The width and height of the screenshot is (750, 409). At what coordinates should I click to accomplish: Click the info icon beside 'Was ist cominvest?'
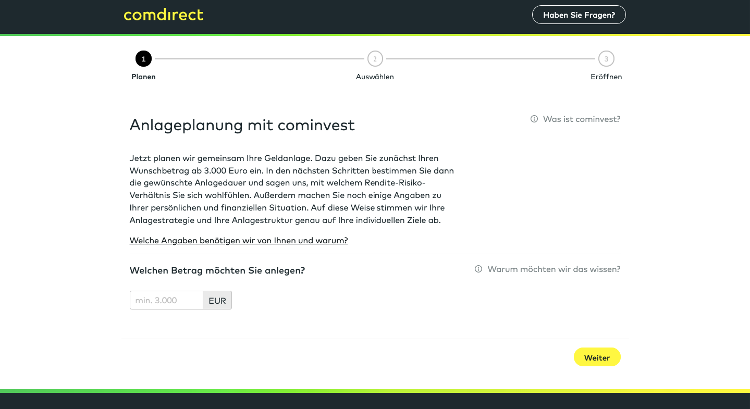pos(534,119)
